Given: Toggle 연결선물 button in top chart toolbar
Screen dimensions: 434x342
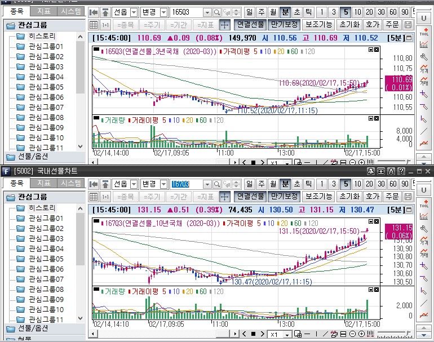Looking at the screenshot, I should 250,25.
